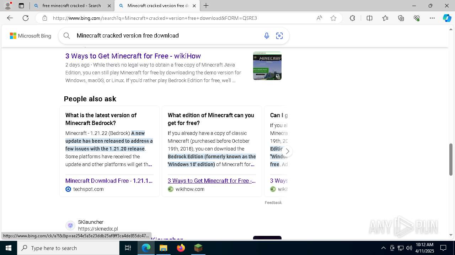The height and width of the screenshot is (255, 455).
Task: Open the SKlauncher site name
Action: pyautogui.click(x=91, y=222)
